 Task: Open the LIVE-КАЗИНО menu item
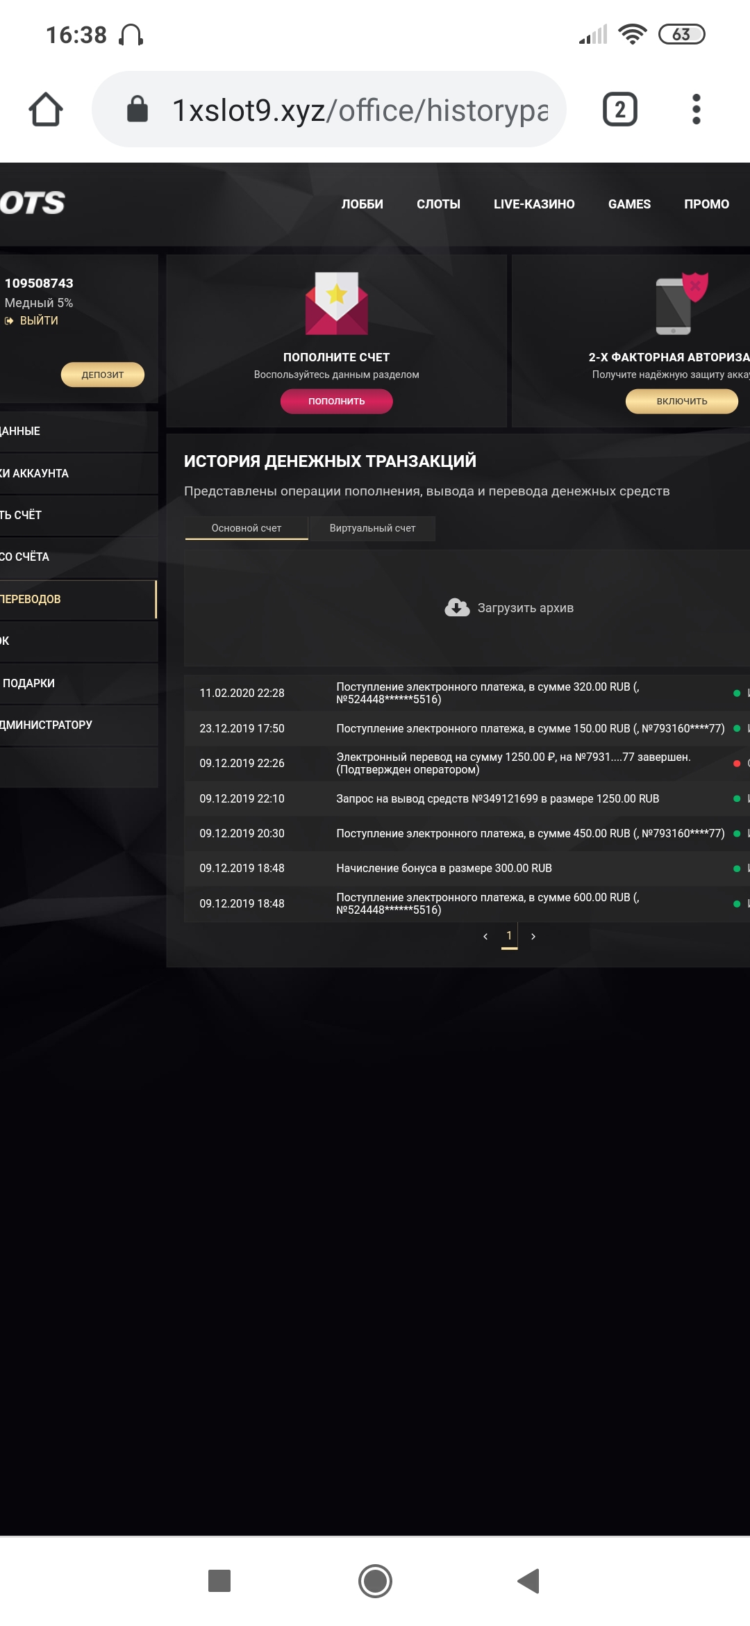click(533, 204)
